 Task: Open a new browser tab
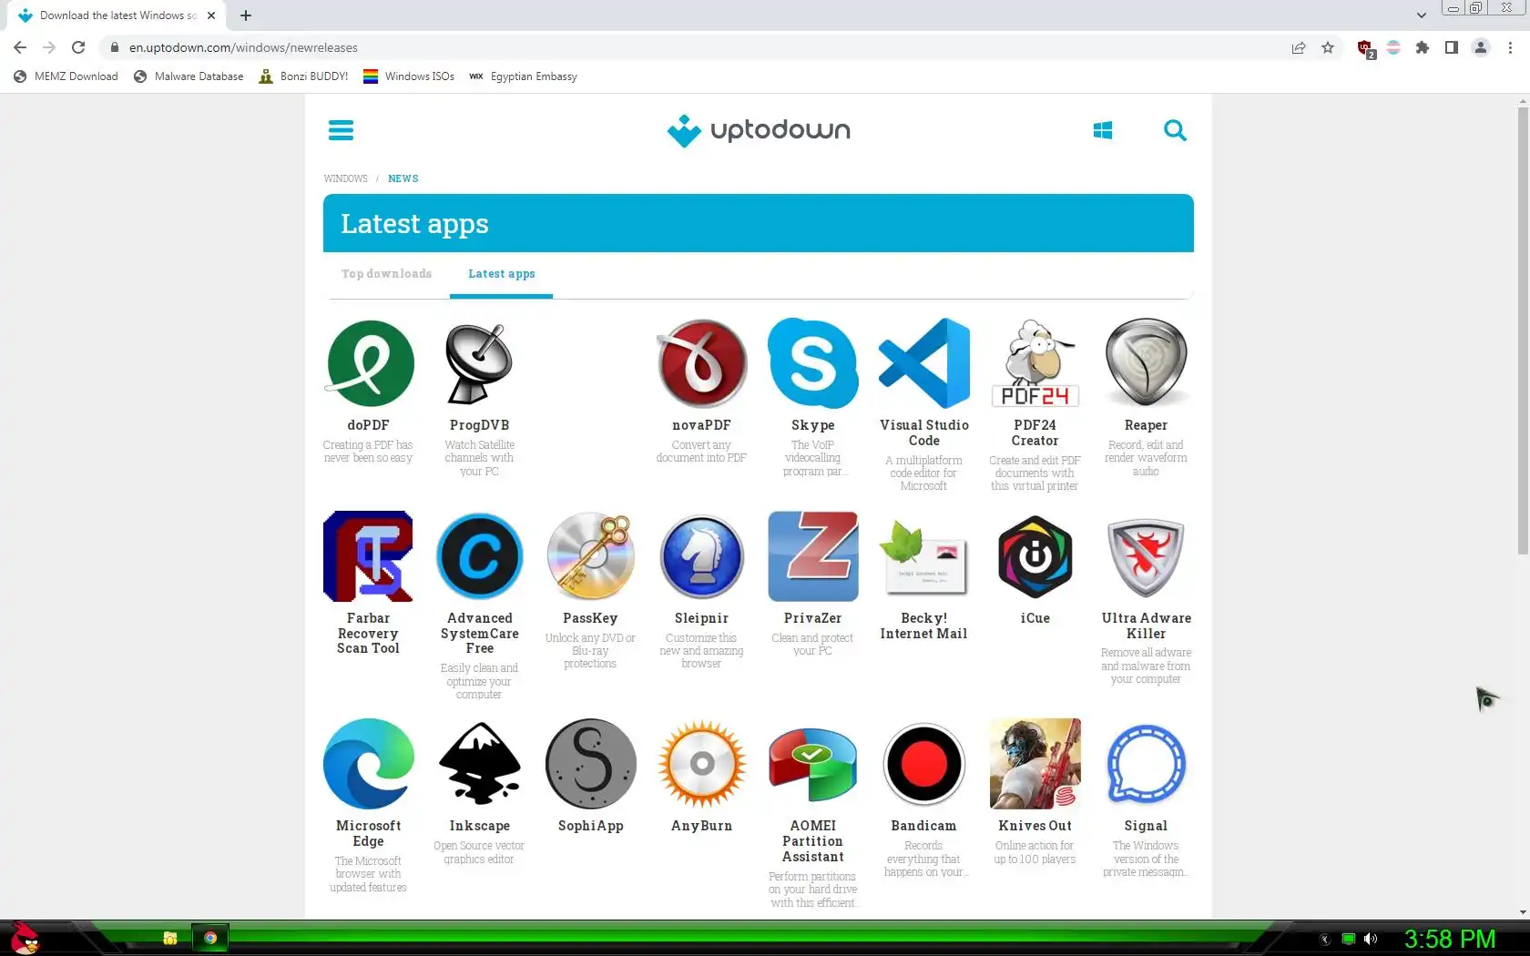246,15
